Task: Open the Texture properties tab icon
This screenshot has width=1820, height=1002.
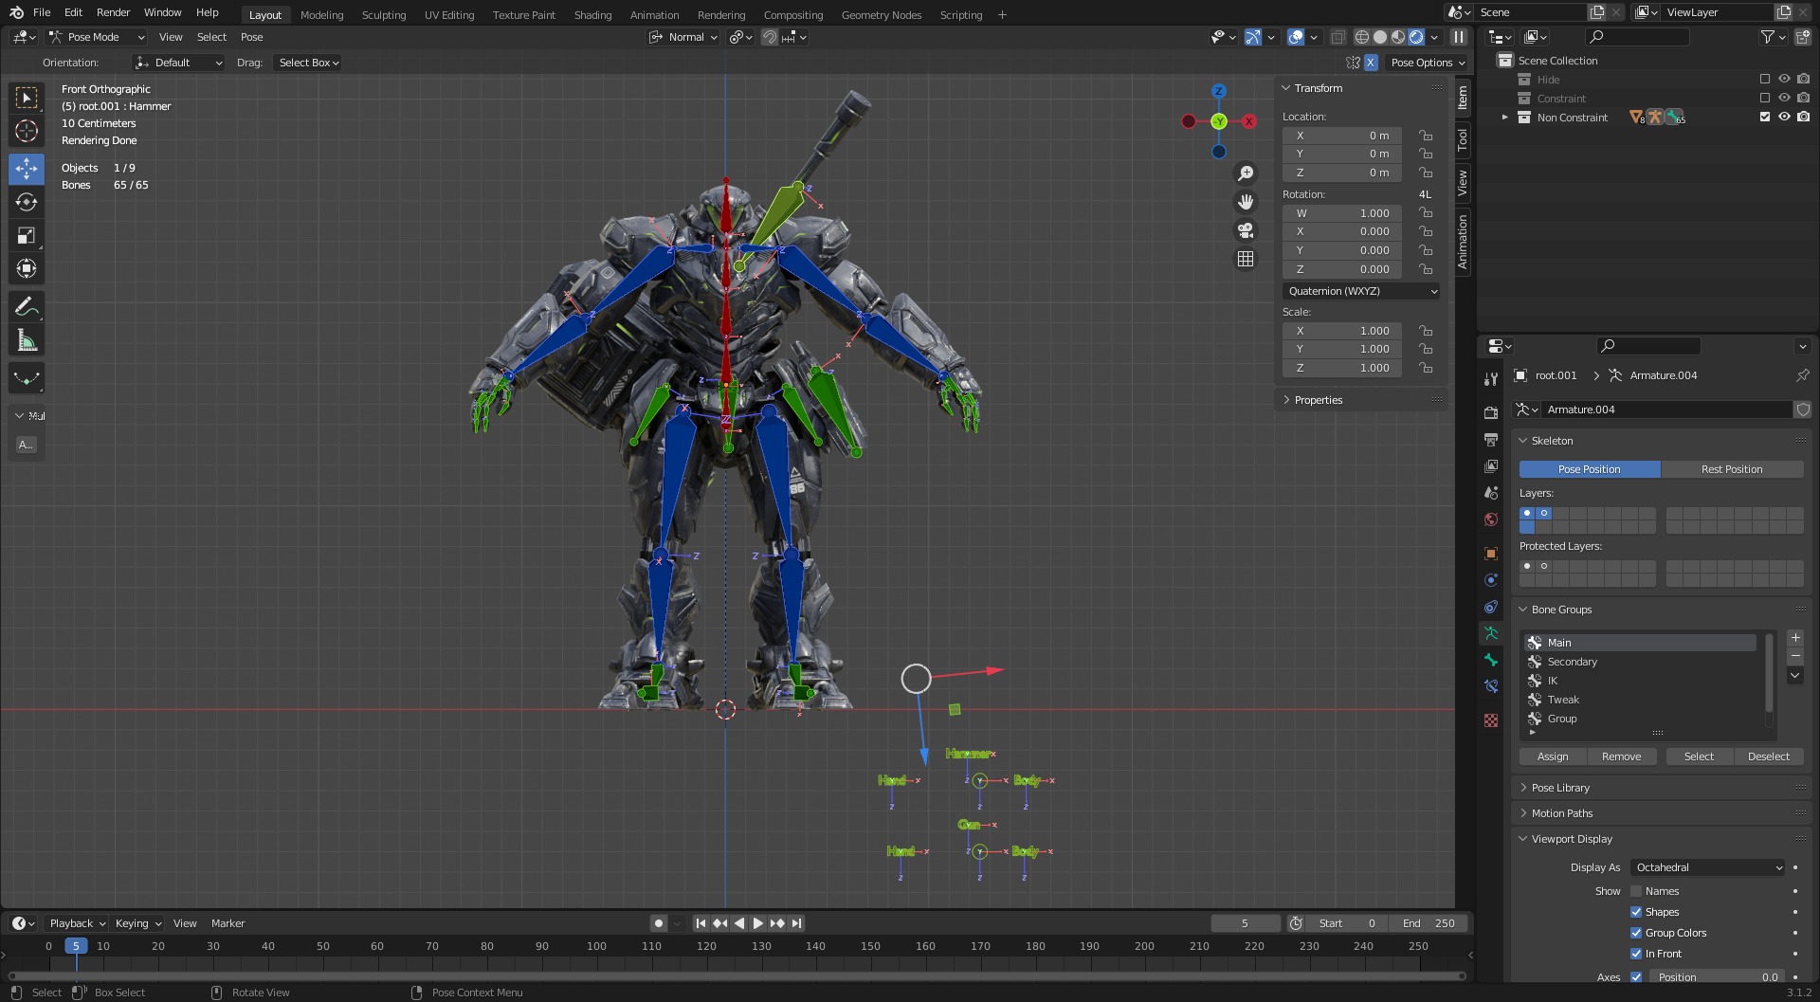Action: pos(1491,720)
